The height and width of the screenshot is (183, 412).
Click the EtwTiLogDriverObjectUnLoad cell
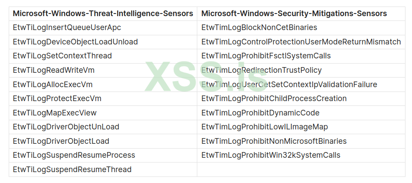[x=66, y=127]
